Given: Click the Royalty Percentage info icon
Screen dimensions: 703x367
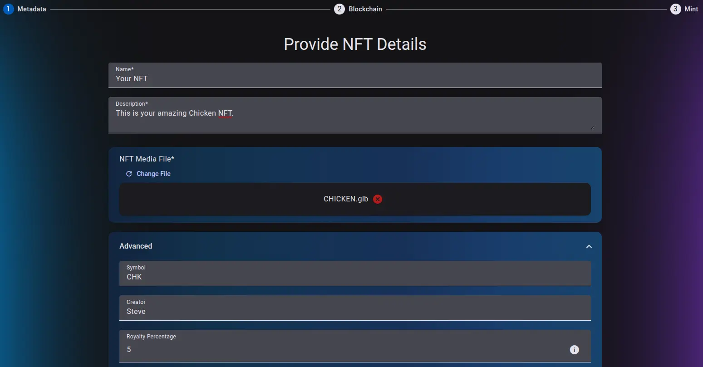Looking at the screenshot, I should click(x=575, y=350).
